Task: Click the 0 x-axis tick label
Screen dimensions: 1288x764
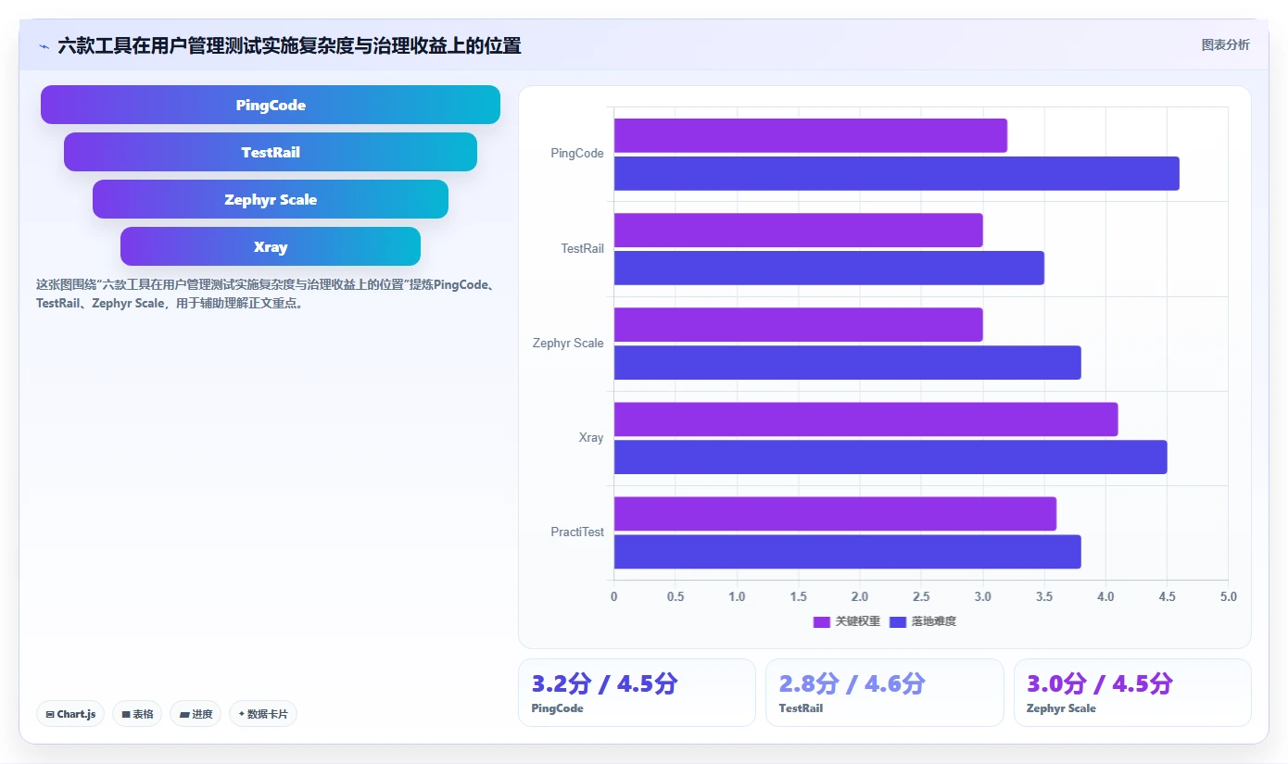Action: click(x=613, y=596)
